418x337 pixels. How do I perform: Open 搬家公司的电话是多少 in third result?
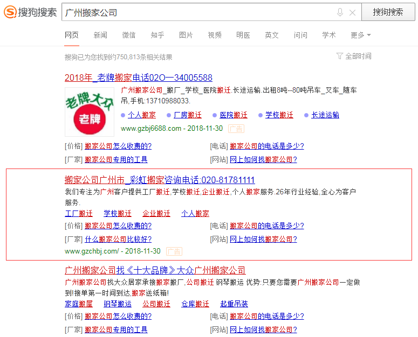(267, 316)
